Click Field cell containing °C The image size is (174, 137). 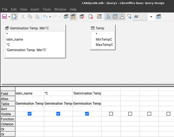58,93
